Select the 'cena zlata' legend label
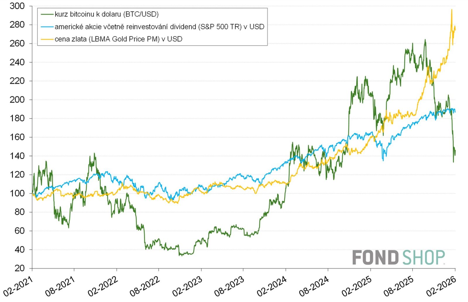The image size is (468, 302). [118, 39]
